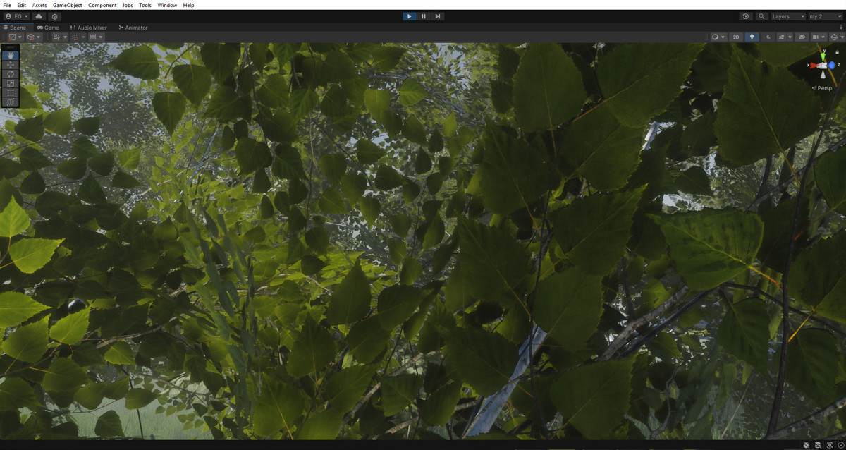The width and height of the screenshot is (846, 450).
Task: Expand the camera settings dropdown arrow
Action: pyautogui.click(x=823, y=37)
